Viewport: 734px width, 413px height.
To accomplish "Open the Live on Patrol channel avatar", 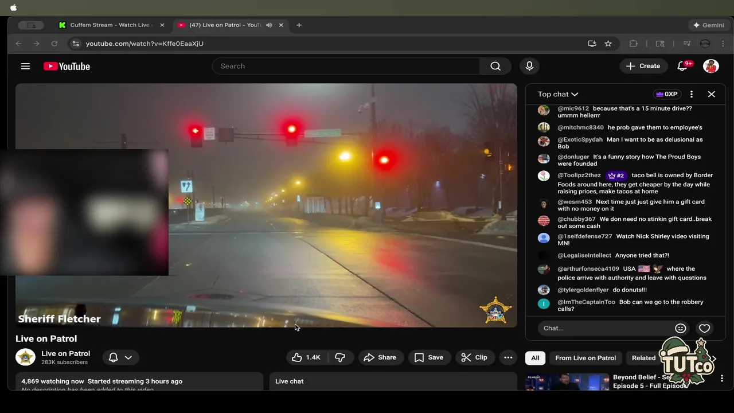I will (x=25, y=357).
